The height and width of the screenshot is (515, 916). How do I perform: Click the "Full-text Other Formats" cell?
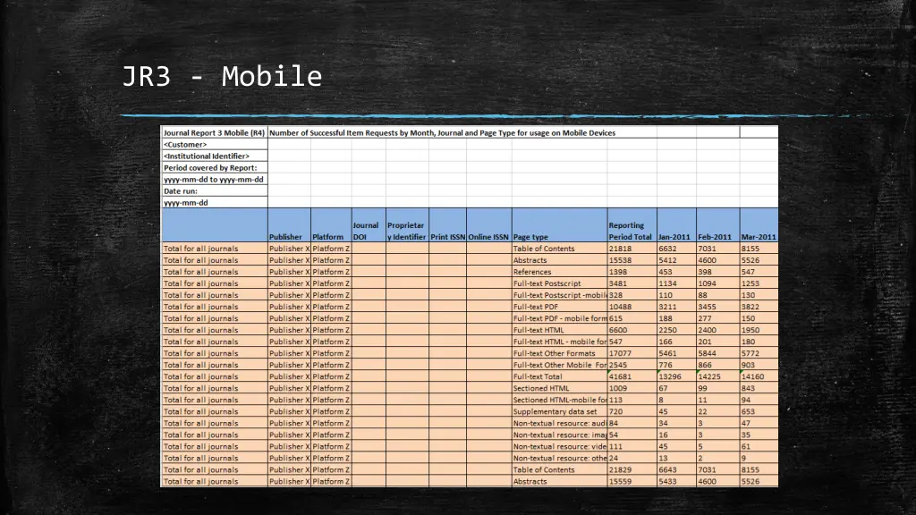(559, 353)
